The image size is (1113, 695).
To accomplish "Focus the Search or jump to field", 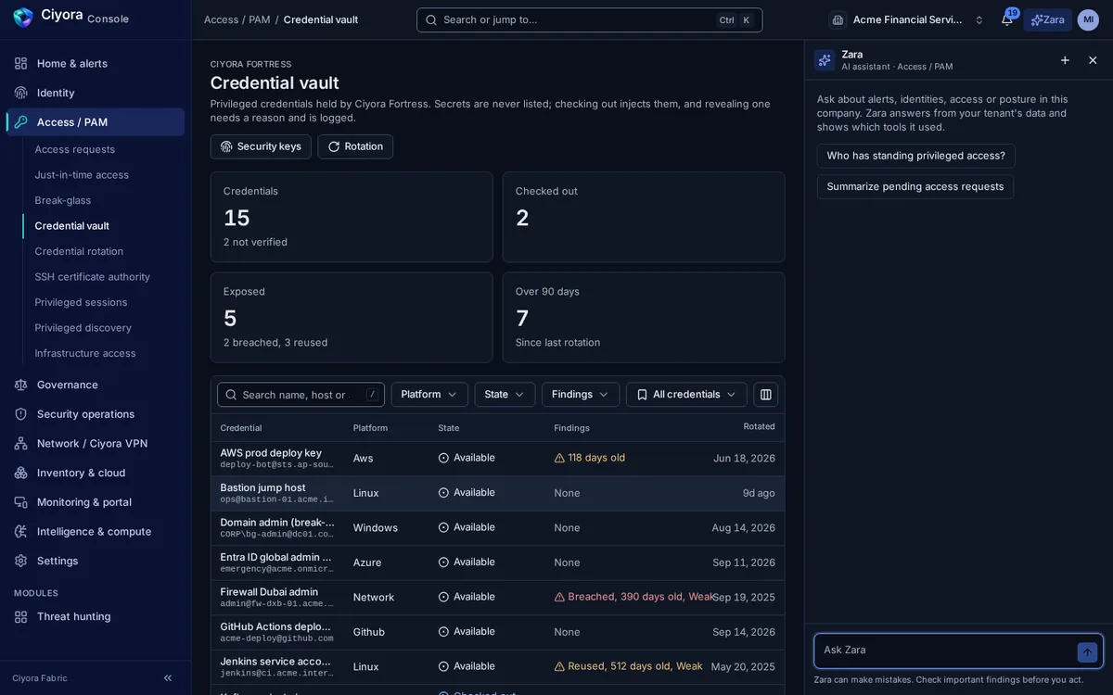I will pos(590,19).
